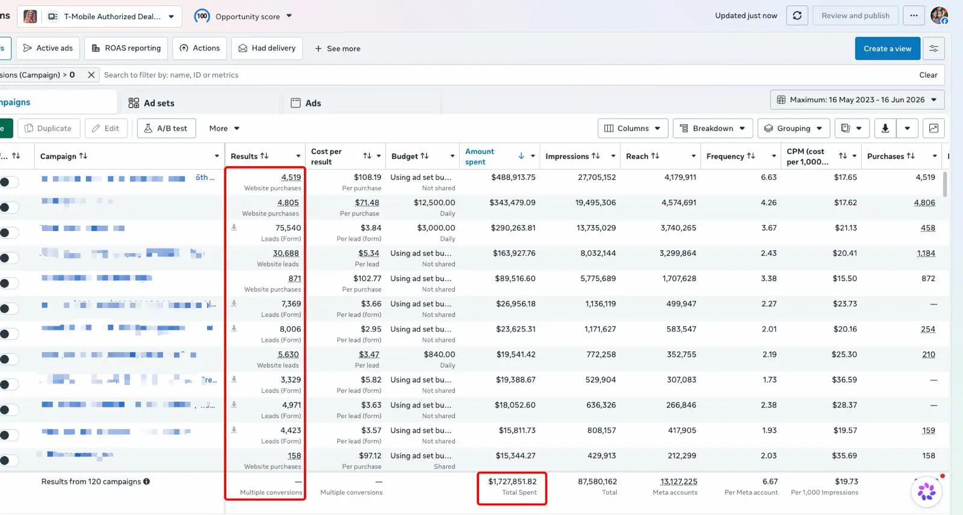Expand the Opportunity score dropdown arrow

coord(289,16)
